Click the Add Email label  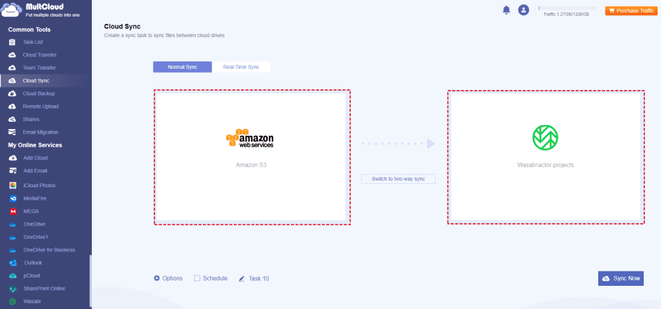35,171
